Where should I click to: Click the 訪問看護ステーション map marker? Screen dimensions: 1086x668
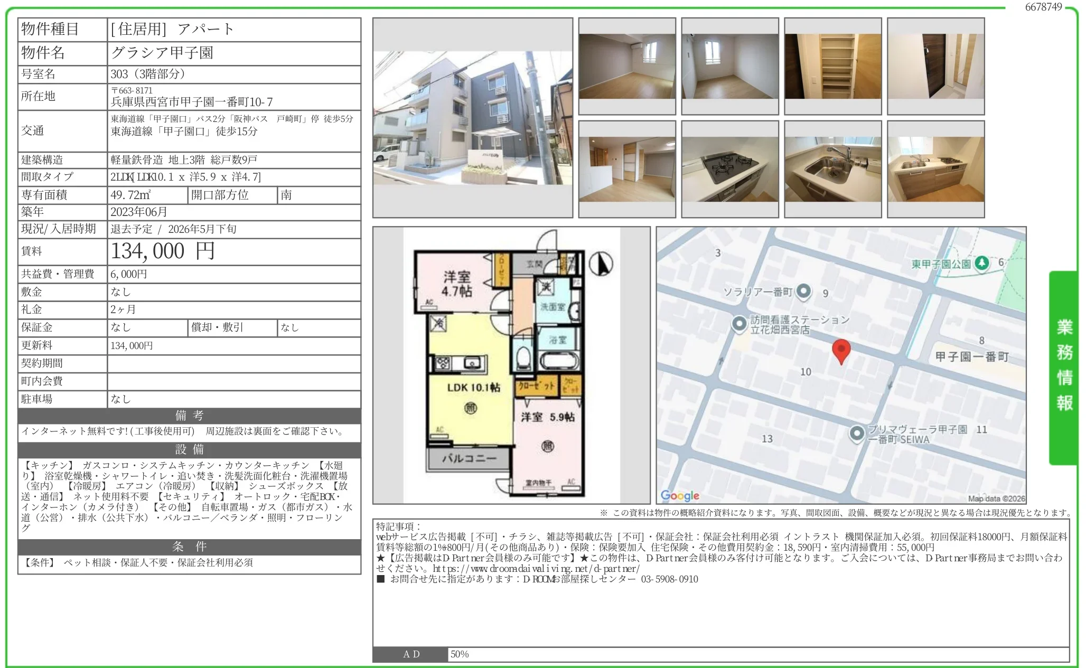(x=739, y=323)
